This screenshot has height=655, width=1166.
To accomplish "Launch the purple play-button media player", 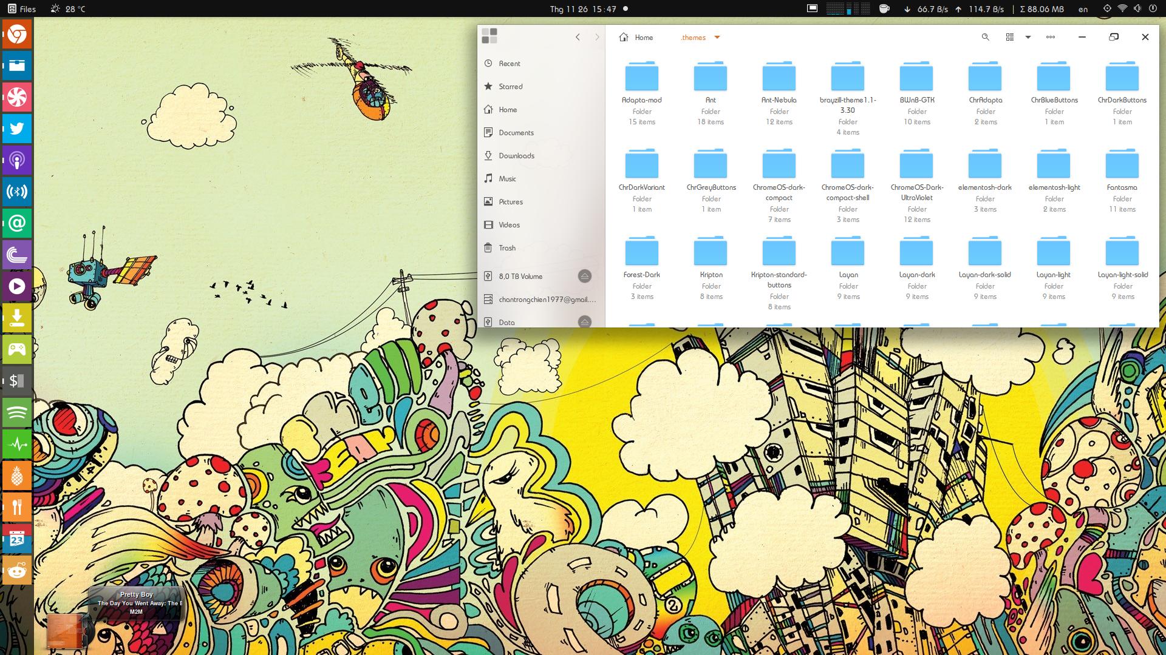I will (17, 286).
